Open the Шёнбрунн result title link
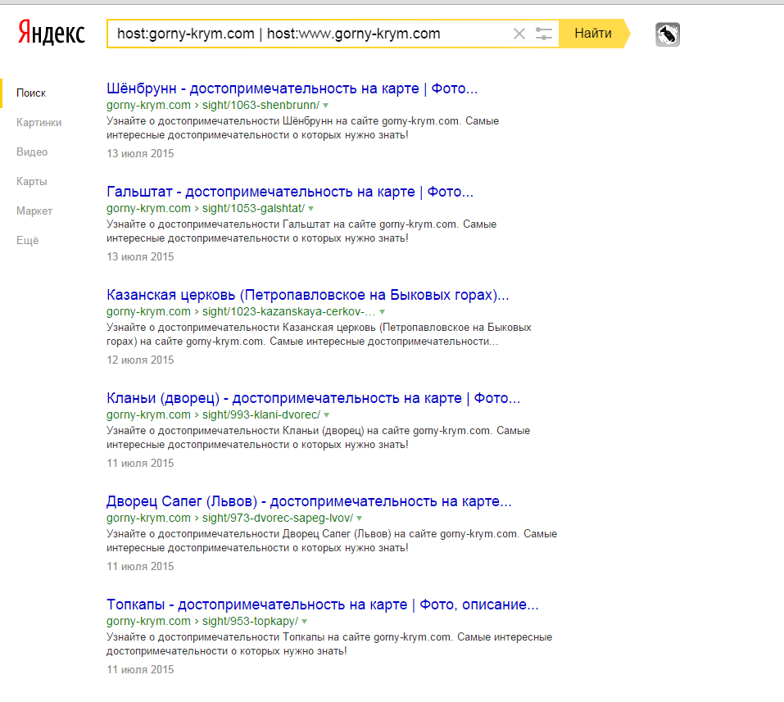 [x=292, y=88]
